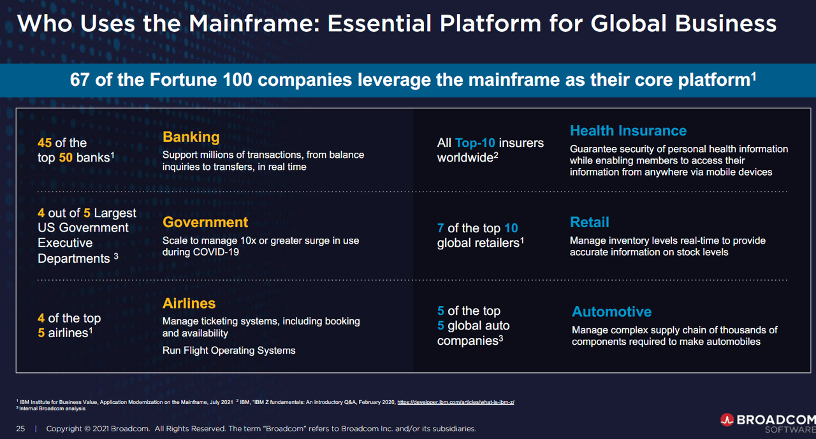816x439 pixels.
Task: Select the 'Government' heading
Action: click(x=205, y=222)
